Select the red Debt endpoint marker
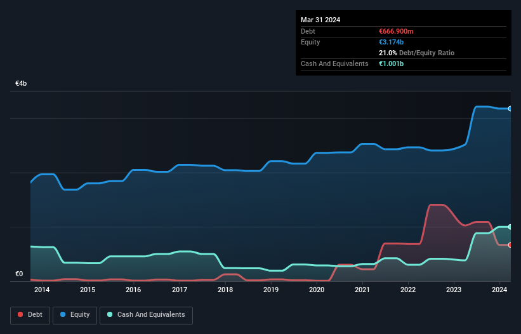The height and width of the screenshot is (334, 521). pos(510,245)
